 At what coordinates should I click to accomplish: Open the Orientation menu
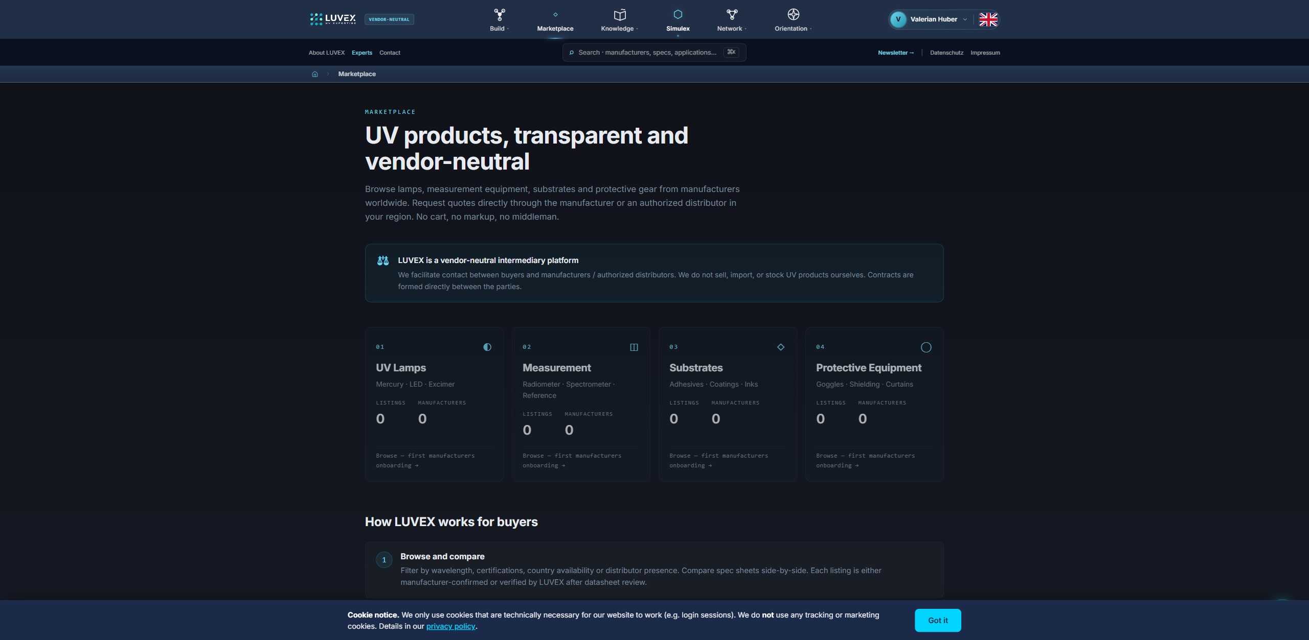793,29
